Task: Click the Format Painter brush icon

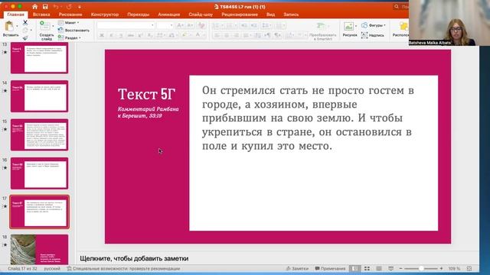Action: point(25,38)
